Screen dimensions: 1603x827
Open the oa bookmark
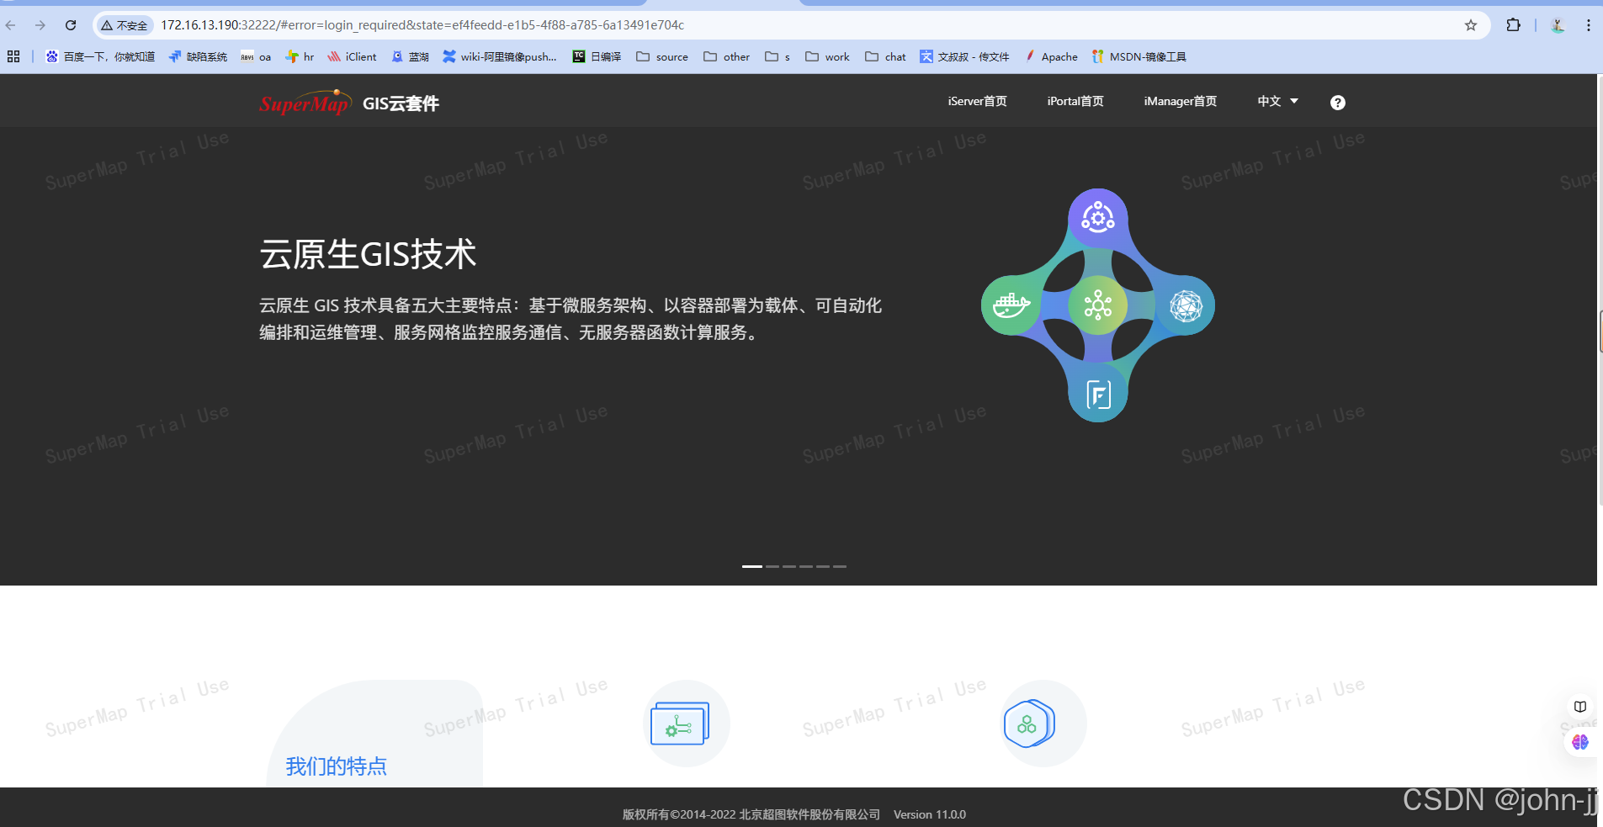(256, 56)
